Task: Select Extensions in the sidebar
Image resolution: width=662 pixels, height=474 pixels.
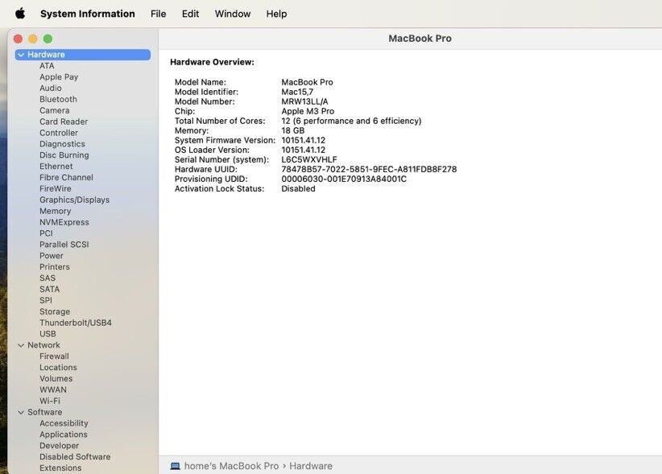Action: click(60, 468)
